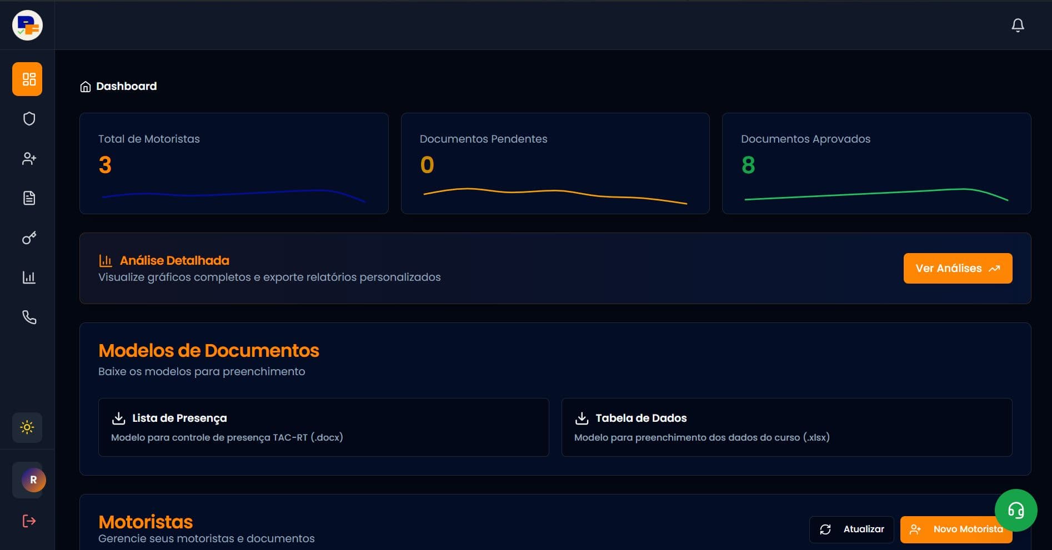Open the notifications bell
The height and width of the screenshot is (550, 1052).
coord(1018,26)
